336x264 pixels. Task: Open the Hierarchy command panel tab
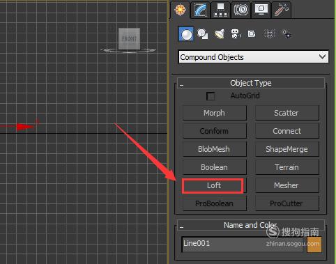[220, 10]
